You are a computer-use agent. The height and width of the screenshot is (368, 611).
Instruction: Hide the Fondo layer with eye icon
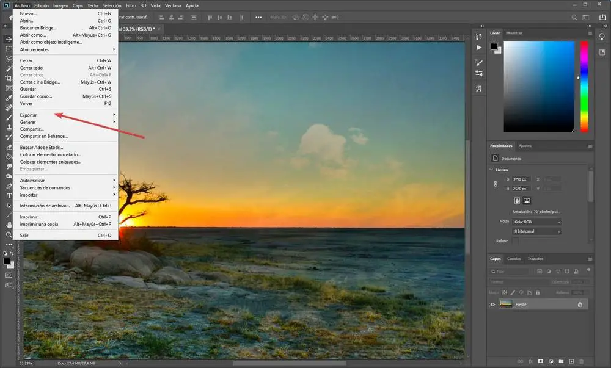pos(493,304)
